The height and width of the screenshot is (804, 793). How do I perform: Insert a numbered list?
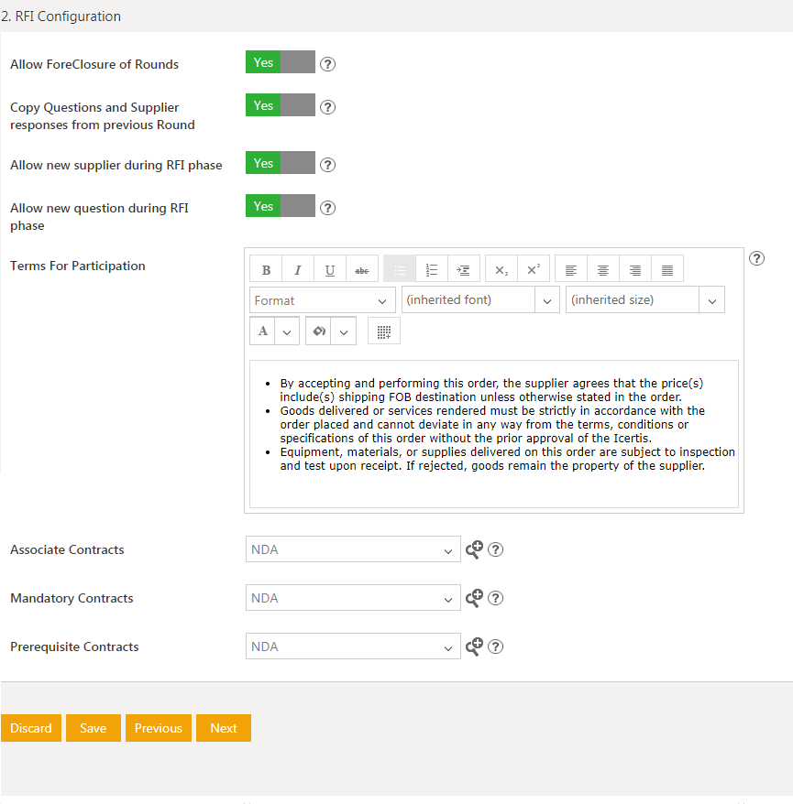point(432,269)
